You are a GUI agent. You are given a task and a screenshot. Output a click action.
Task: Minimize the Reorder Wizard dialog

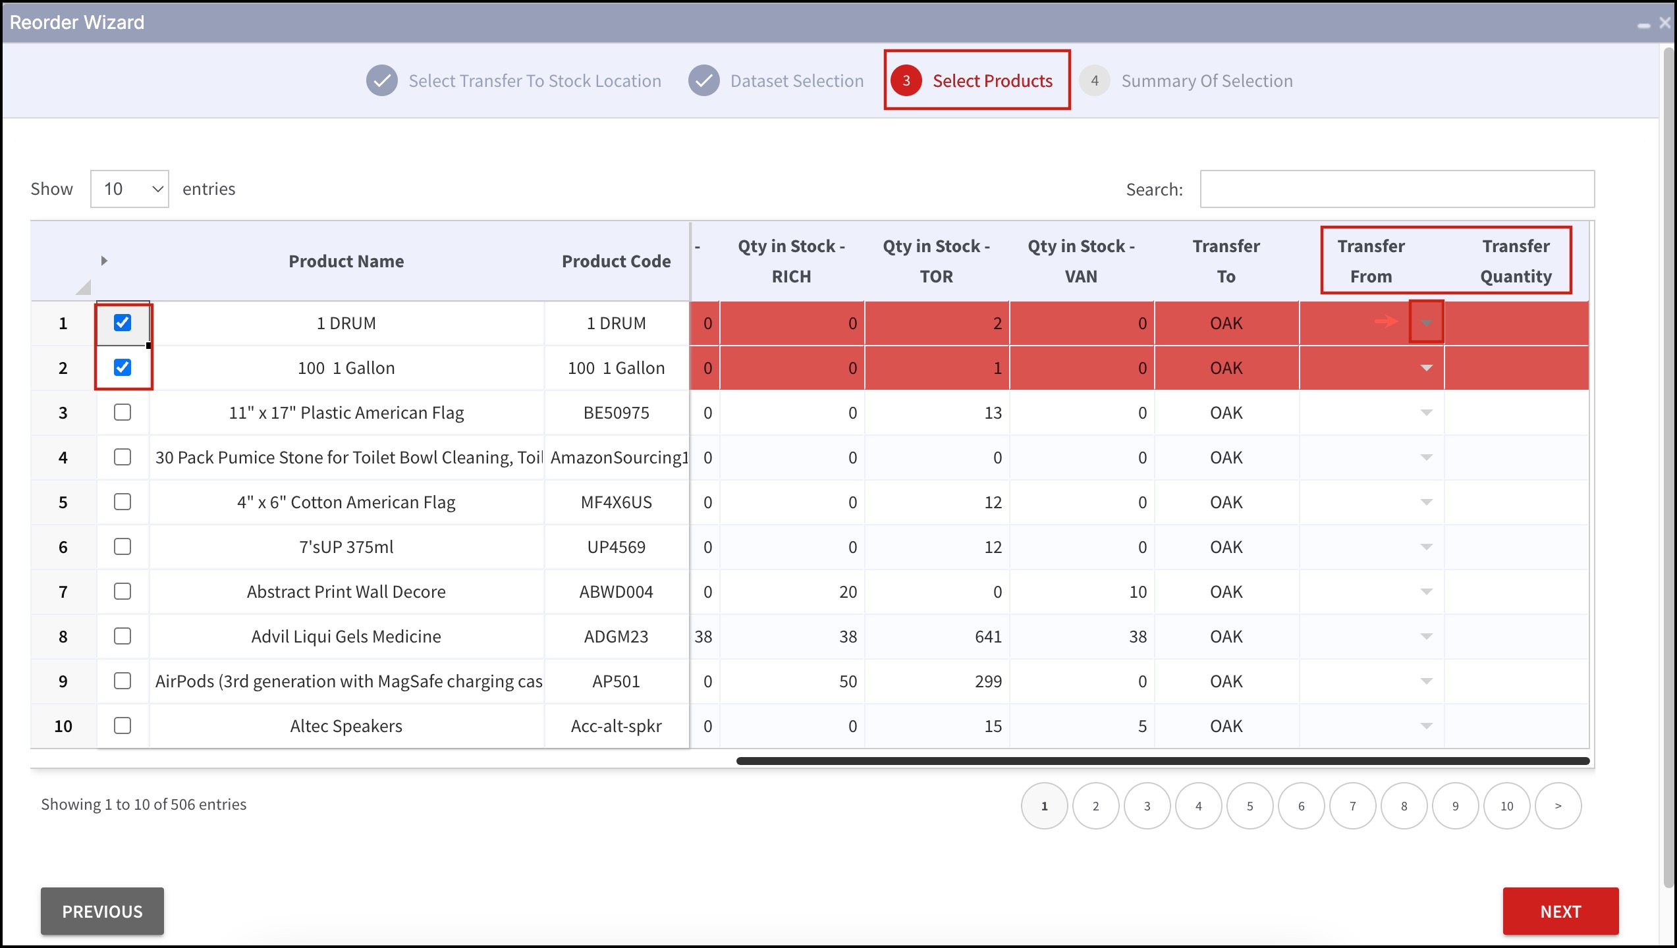[x=1643, y=25]
